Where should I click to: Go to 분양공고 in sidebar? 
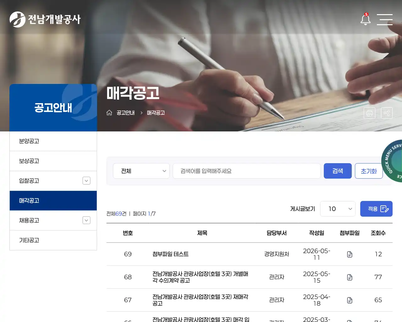[53, 141]
